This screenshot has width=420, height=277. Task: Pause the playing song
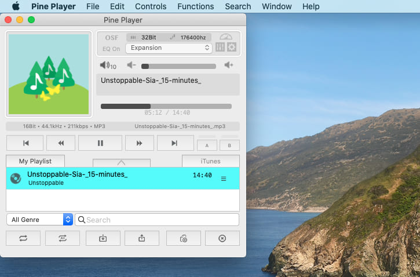pos(100,143)
